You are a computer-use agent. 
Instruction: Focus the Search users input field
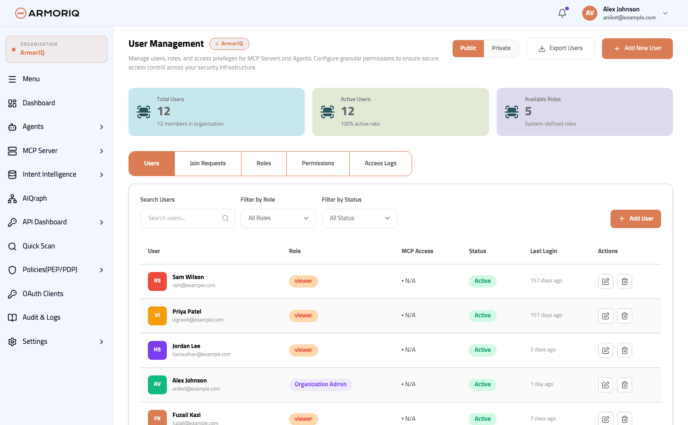tap(188, 218)
